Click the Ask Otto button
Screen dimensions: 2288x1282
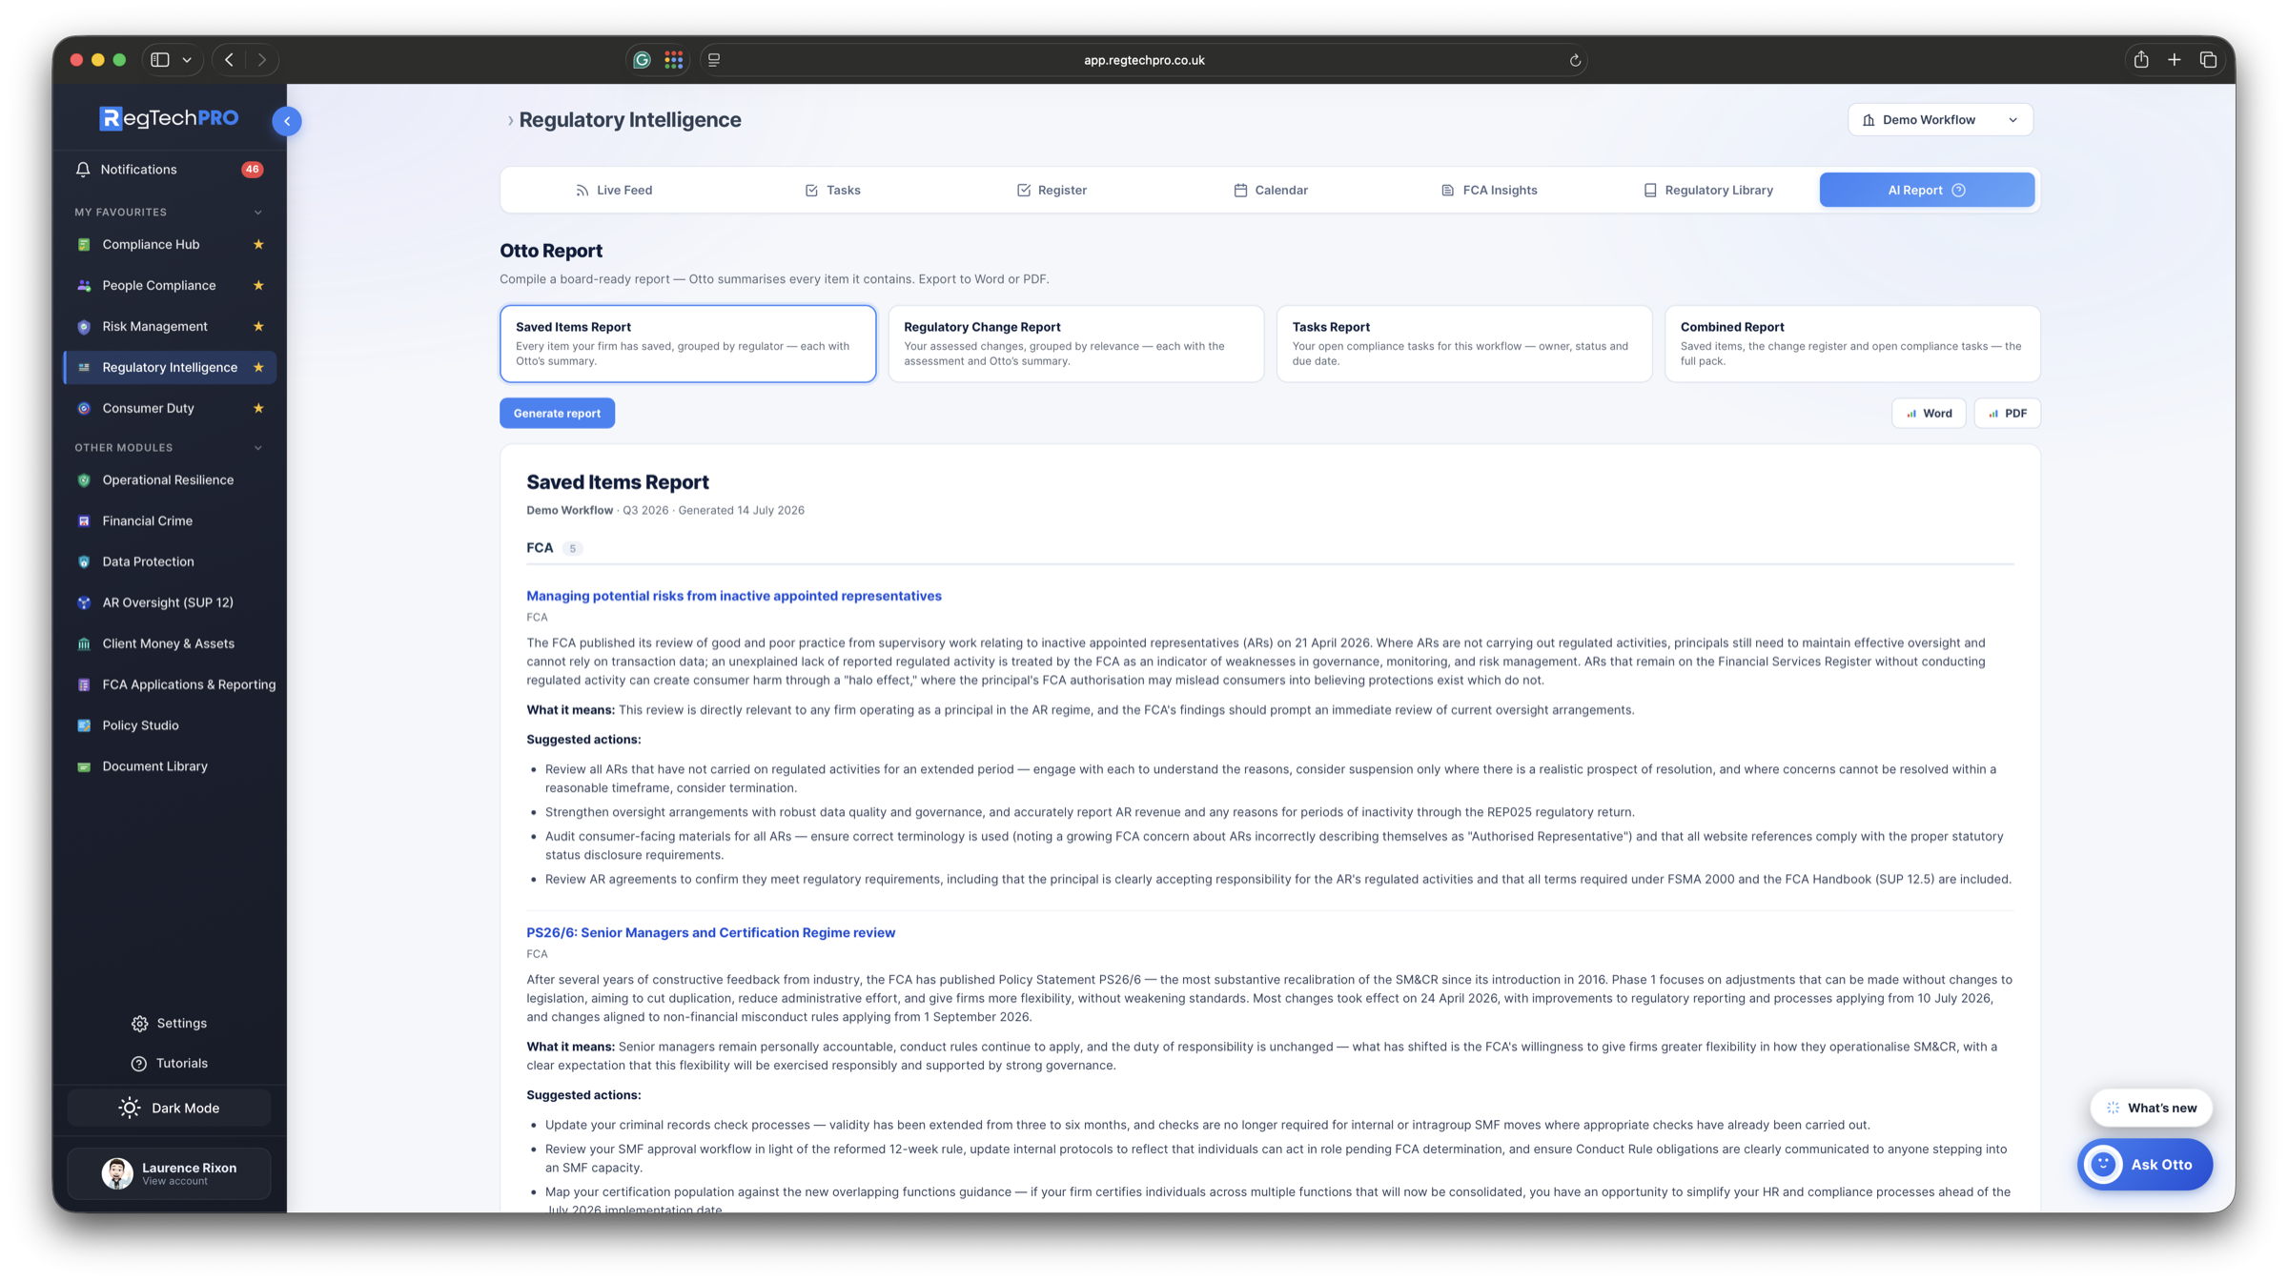[x=2145, y=1164]
